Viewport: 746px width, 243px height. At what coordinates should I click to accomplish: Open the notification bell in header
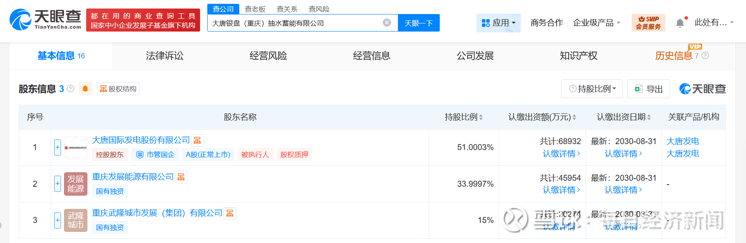tap(680, 23)
